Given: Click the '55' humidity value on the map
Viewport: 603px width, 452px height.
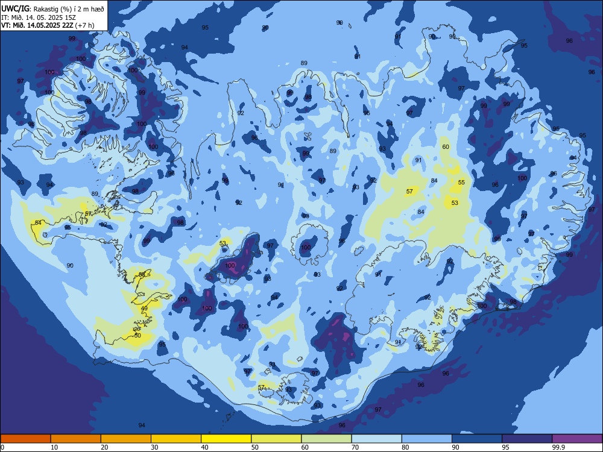Looking at the screenshot, I should (x=461, y=182).
